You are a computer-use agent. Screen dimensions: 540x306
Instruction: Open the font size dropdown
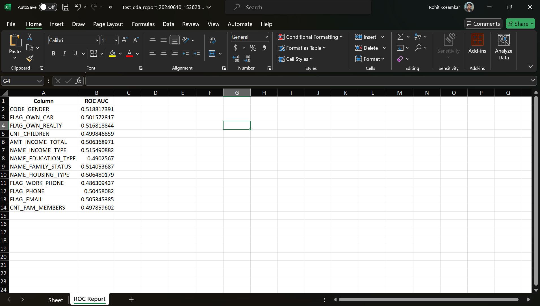(x=116, y=40)
